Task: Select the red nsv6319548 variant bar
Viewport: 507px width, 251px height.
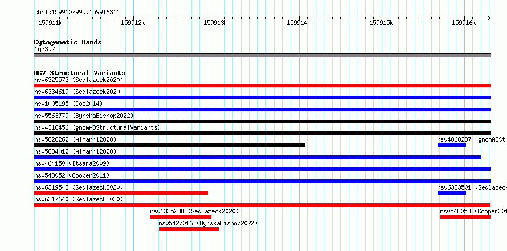Action: (121, 193)
